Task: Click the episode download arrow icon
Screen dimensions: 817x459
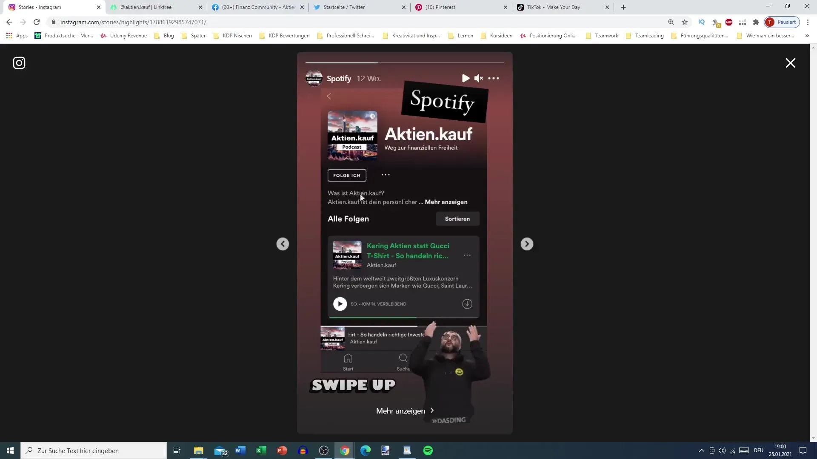Action: tap(467, 304)
